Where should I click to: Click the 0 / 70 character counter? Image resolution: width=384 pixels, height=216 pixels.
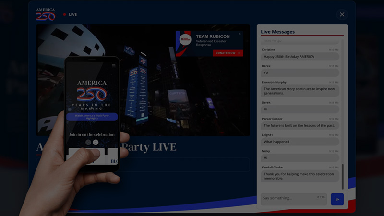(x=321, y=197)
